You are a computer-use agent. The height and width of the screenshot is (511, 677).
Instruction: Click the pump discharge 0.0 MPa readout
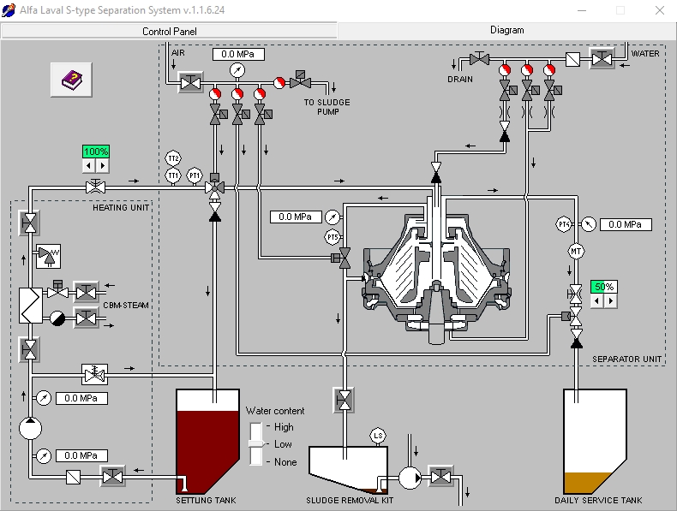[81, 398]
